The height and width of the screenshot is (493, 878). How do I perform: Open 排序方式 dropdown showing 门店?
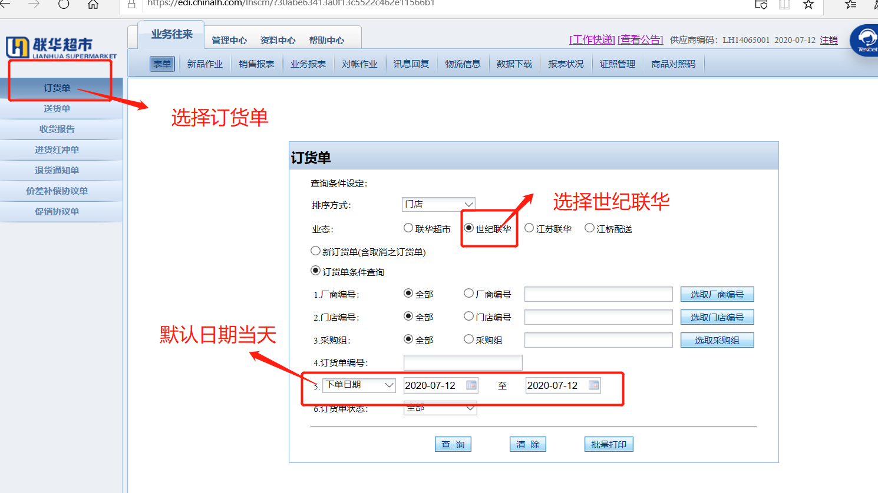[438, 204]
